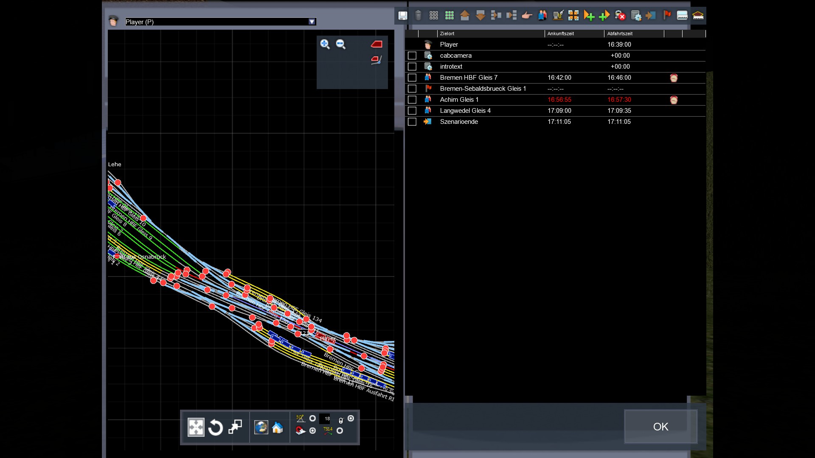The height and width of the screenshot is (458, 815).
Task: Check the Szenarioende row checkbox
Action: (412, 122)
